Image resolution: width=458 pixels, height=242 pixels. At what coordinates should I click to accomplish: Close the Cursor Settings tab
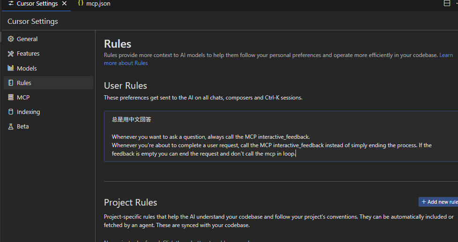point(65,3)
